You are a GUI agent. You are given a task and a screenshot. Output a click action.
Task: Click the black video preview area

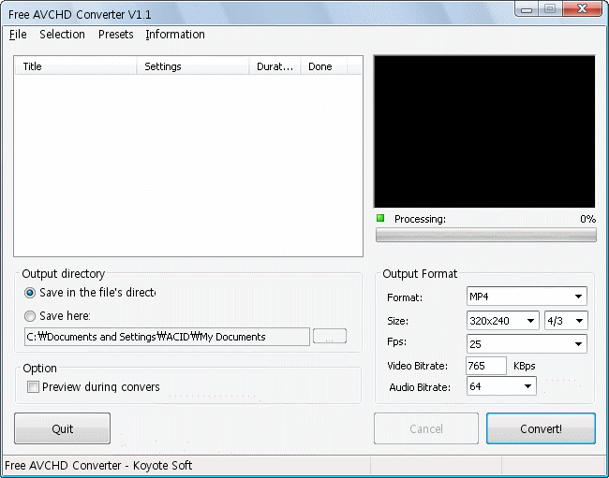(484, 131)
